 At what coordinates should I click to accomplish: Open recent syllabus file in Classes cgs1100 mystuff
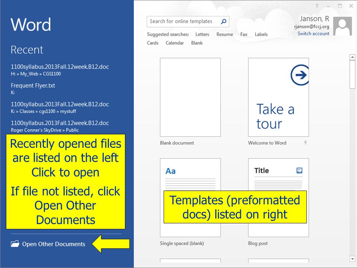pos(60,108)
